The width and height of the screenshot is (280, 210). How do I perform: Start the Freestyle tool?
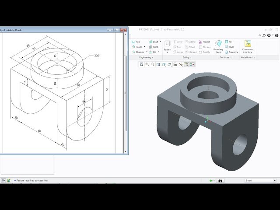(231, 52)
